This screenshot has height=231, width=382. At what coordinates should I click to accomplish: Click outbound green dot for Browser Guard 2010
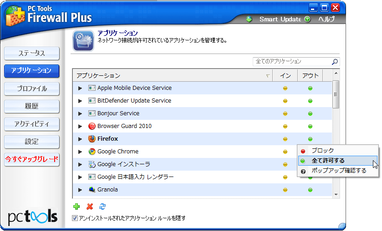coord(310,126)
